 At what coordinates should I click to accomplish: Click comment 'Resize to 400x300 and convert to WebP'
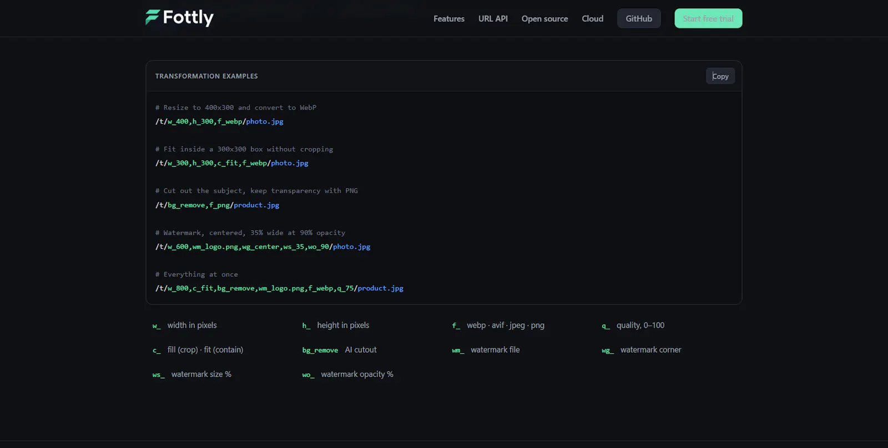click(x=236, y=108)
